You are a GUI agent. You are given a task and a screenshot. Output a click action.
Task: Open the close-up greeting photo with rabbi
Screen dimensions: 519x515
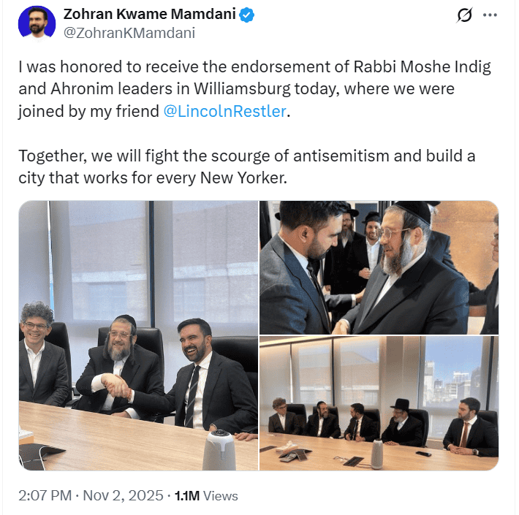point(379,267)
